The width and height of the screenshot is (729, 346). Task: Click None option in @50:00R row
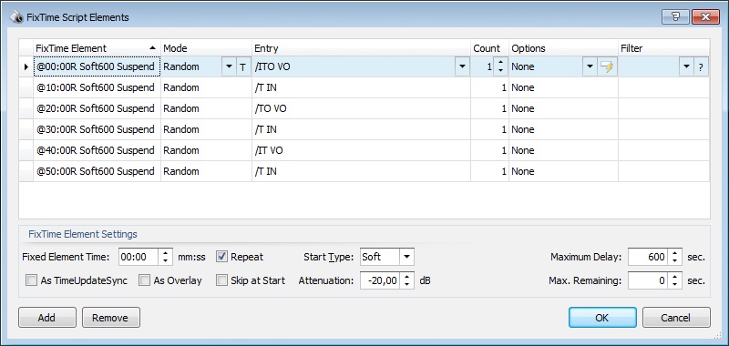563,171
